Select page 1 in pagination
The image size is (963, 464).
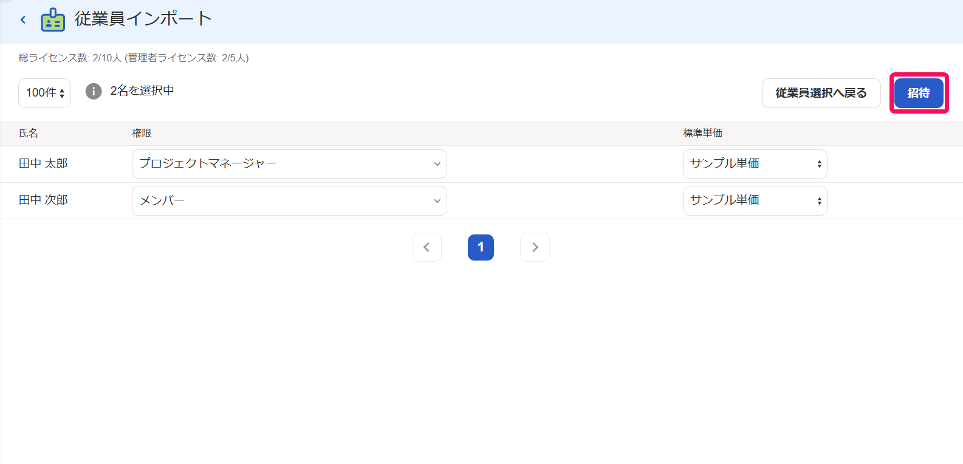click(x=481, y=247)
